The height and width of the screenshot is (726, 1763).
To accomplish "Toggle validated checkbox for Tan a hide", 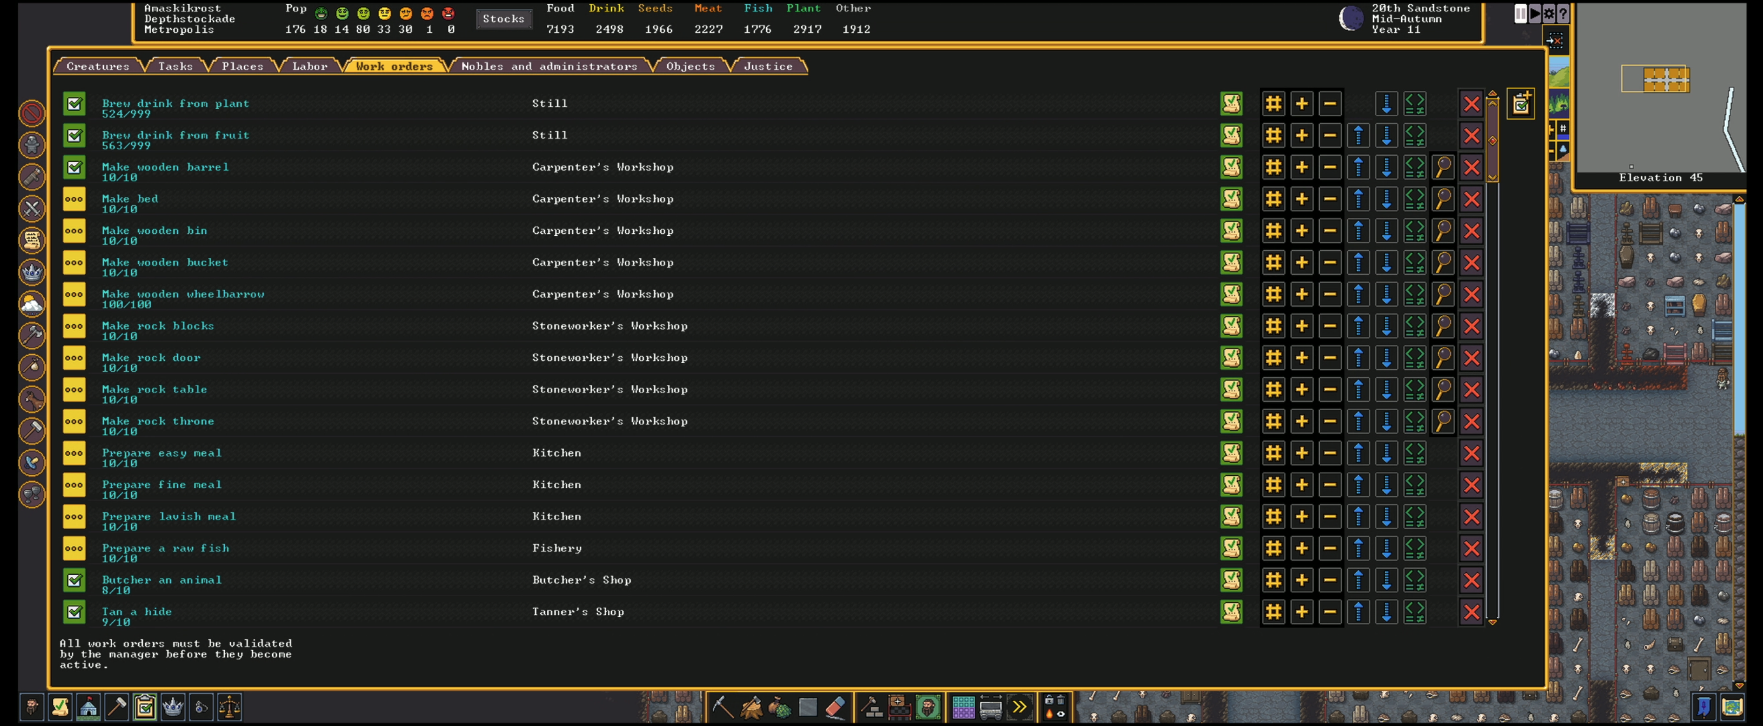I will (x=74, y=612).
